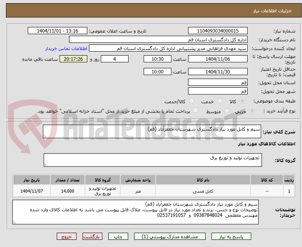Click the announcement date field 1404/11/01 - 13:16
Image resolution: width=302 pixels, height=247 pixels.
coord(58,31)
